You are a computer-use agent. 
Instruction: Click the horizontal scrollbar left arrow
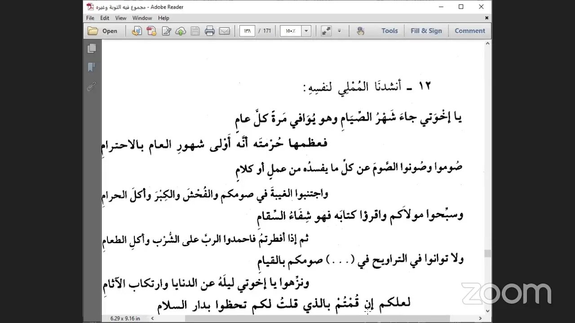pyautogui.click(x=152, y=319)
